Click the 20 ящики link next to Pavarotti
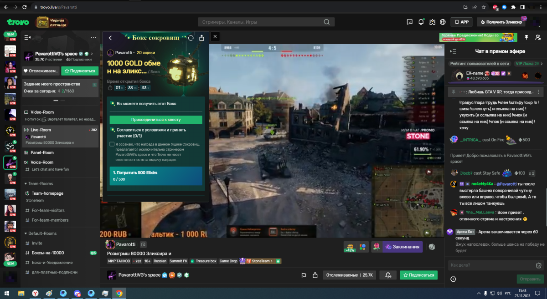 146,53
